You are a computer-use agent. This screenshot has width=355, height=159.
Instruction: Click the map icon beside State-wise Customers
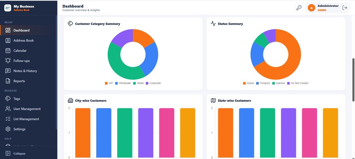click(x=213, y=100)
